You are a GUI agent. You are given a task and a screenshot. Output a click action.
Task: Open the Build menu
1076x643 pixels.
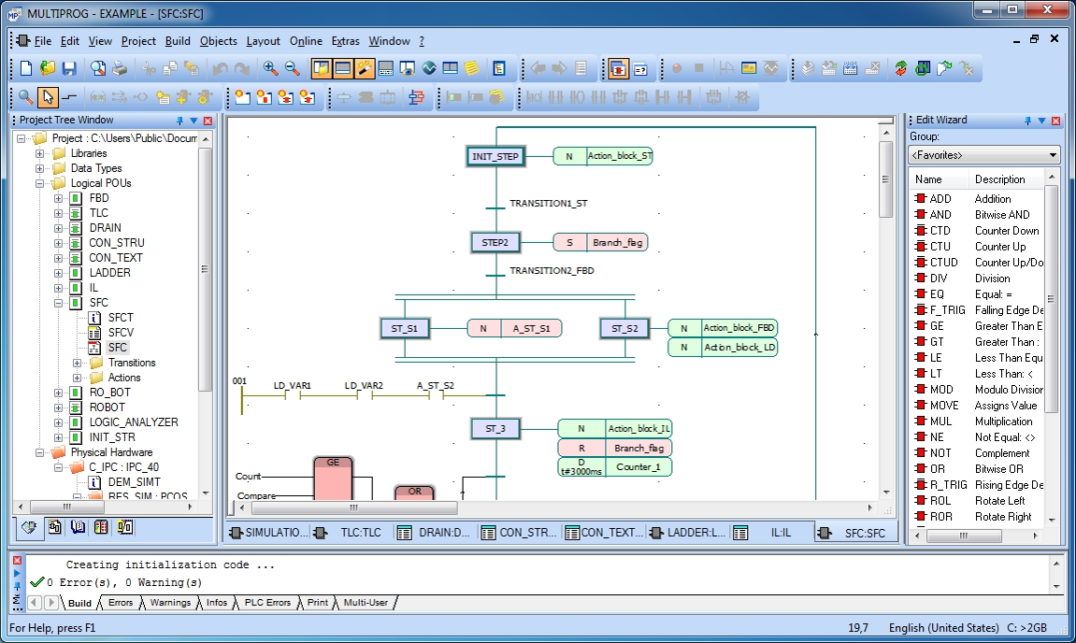178,41
